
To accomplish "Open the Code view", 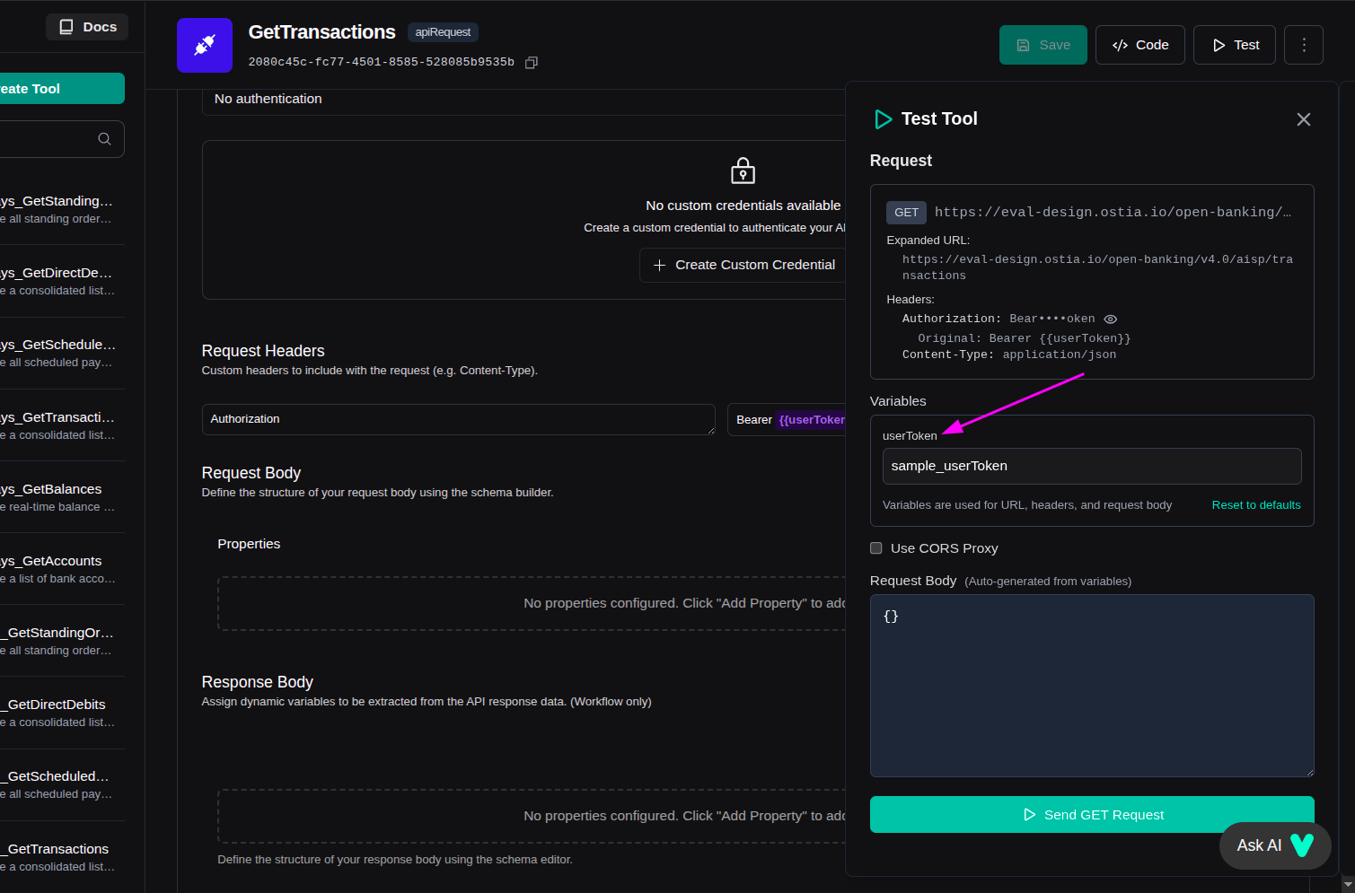I will [x=1139, y=45].
